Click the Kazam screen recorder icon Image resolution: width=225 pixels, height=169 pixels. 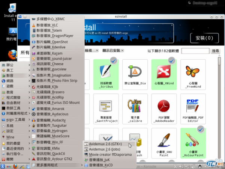pos(34,53)
